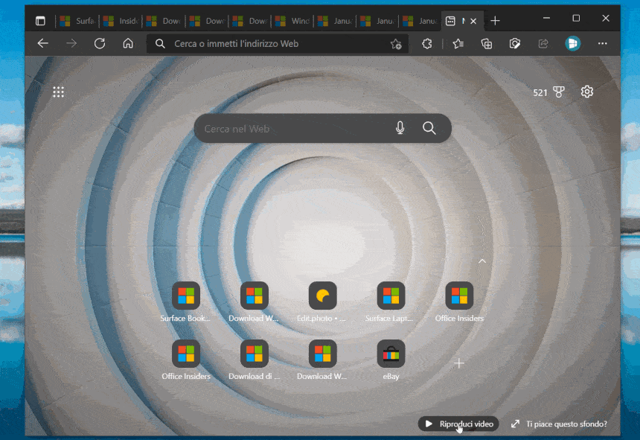640x440 pixels.
Task: Open Rewards points showing 521
Action: point(549,92)
